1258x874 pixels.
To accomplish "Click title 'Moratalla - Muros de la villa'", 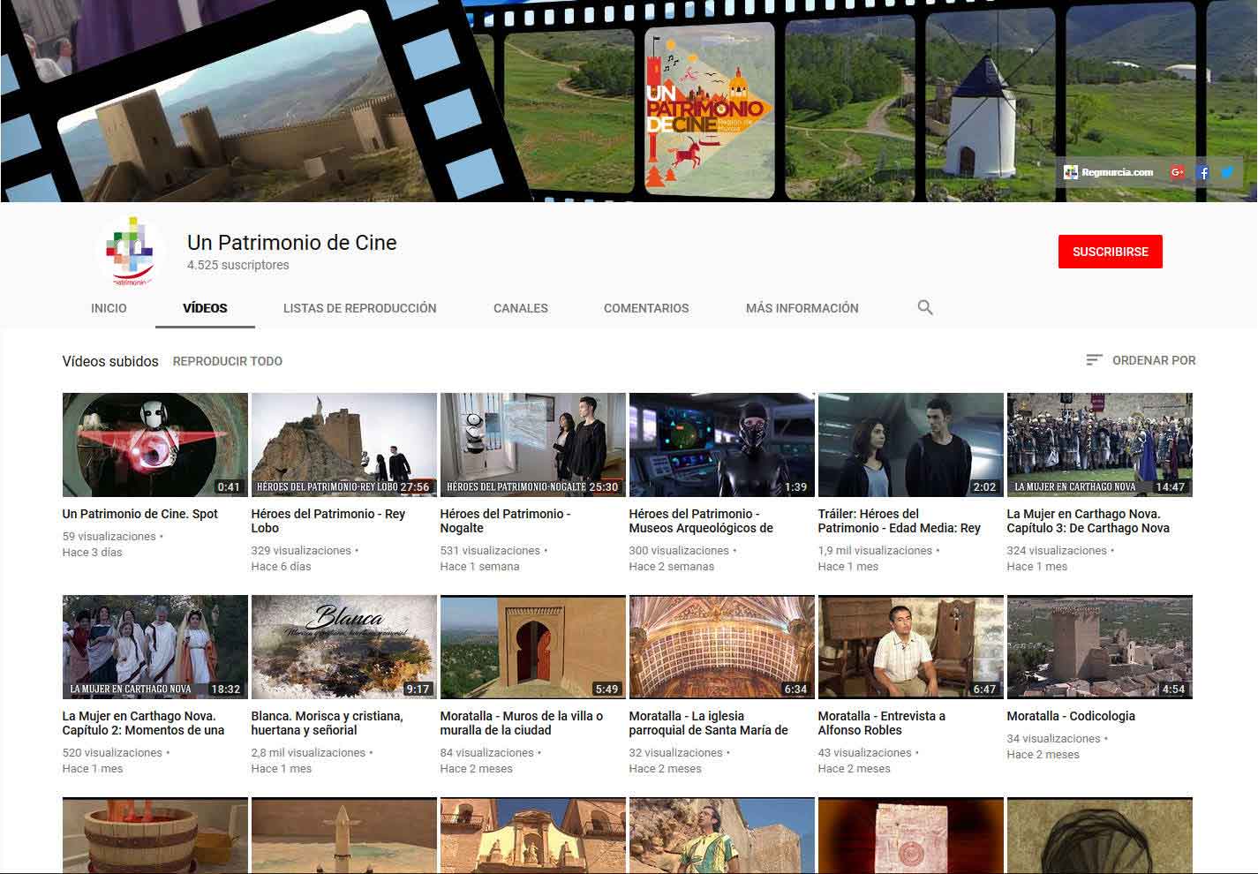I will click(522, 723).
